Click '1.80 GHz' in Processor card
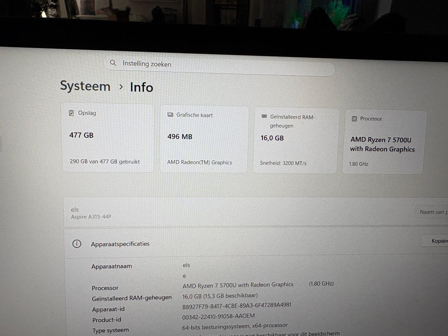The image size is (448, 336). [x=358, y=164]
